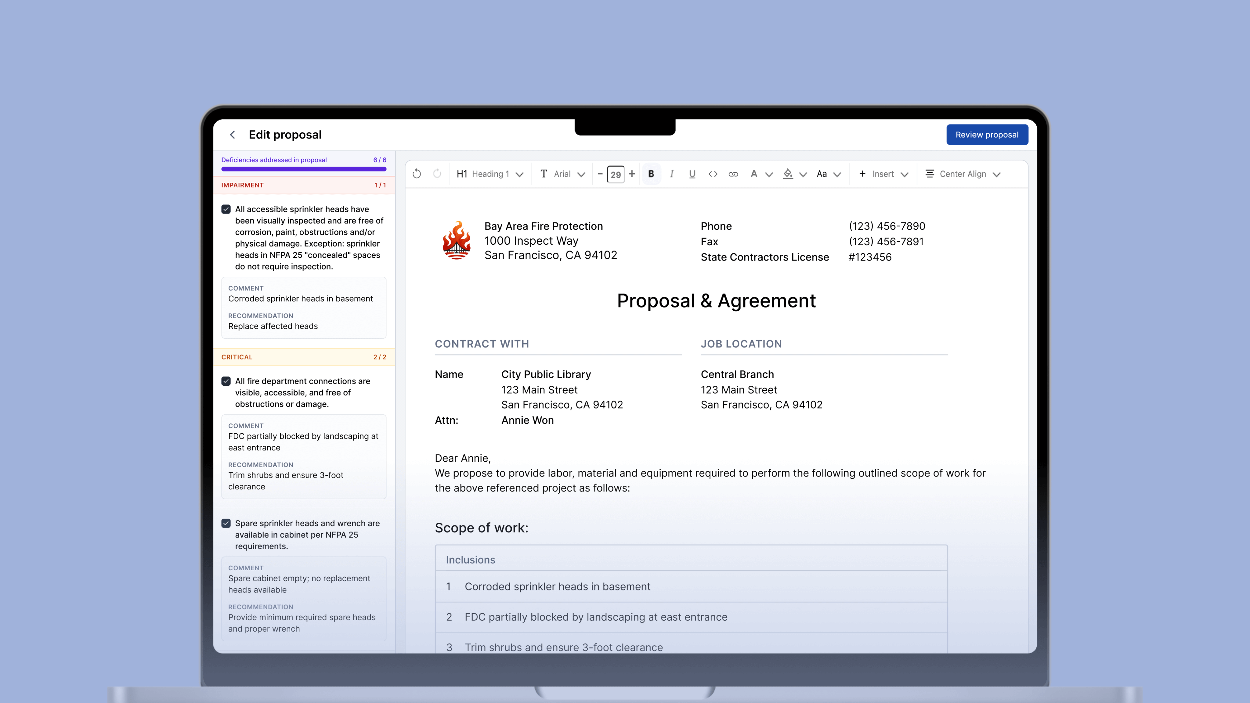
Task: Go back with the left chevron
Action: tap(233, 134)
